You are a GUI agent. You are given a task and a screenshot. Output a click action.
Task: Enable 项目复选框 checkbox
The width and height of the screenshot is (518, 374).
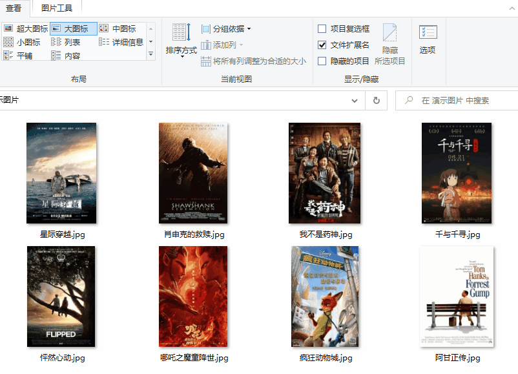point(322,28)
